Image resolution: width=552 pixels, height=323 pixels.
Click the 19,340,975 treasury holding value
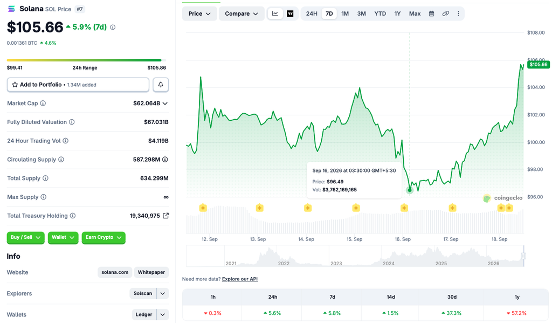coord(145,216)
